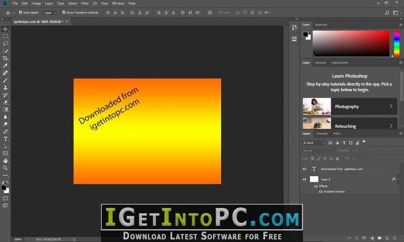Select the Healing Brush tool
The width and height of the screenshot is (404, 242).
click(x=5, y=73)
